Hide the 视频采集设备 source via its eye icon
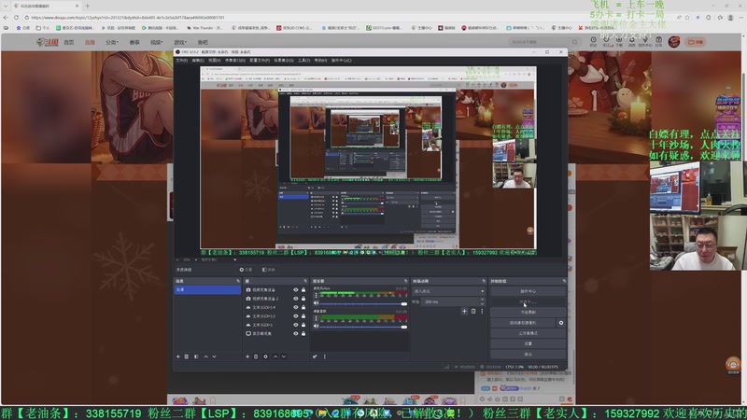Viewport: 747px width, 420px height. (296, 289)
